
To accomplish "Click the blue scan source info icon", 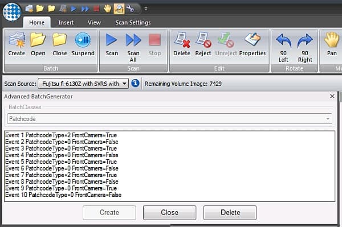I will coord(135,84).
